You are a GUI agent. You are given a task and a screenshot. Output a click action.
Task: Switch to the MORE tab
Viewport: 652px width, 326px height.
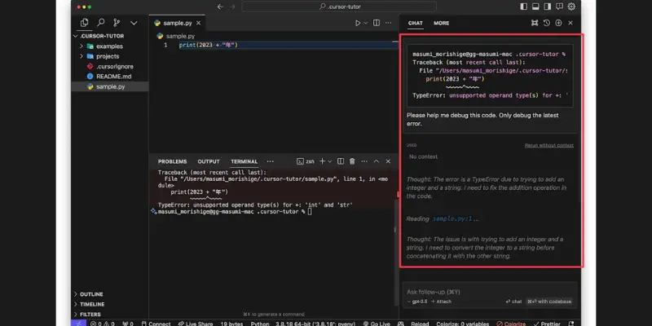(441, 24)
